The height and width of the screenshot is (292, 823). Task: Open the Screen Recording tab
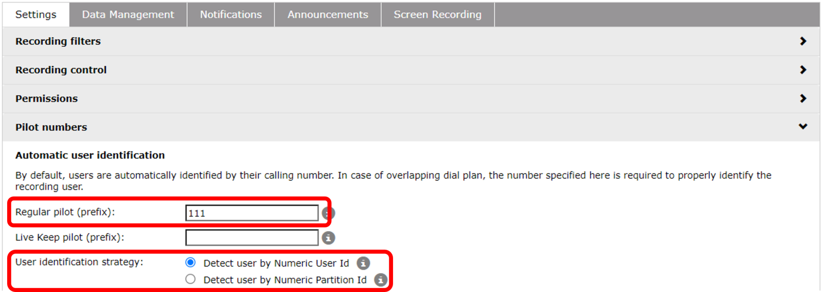coord(437,14)
